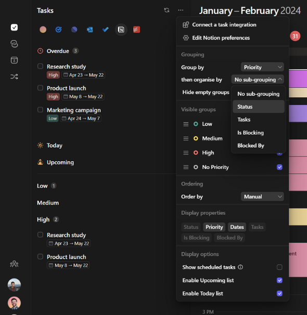The width and height of the screenshot is (307, 315).
Task: Toggle Blocked By display property chip
Action: click(x=229, y=238)
